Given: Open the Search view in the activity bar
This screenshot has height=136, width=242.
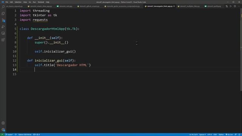Looking at the screenshot, I should tap(3, 7).
